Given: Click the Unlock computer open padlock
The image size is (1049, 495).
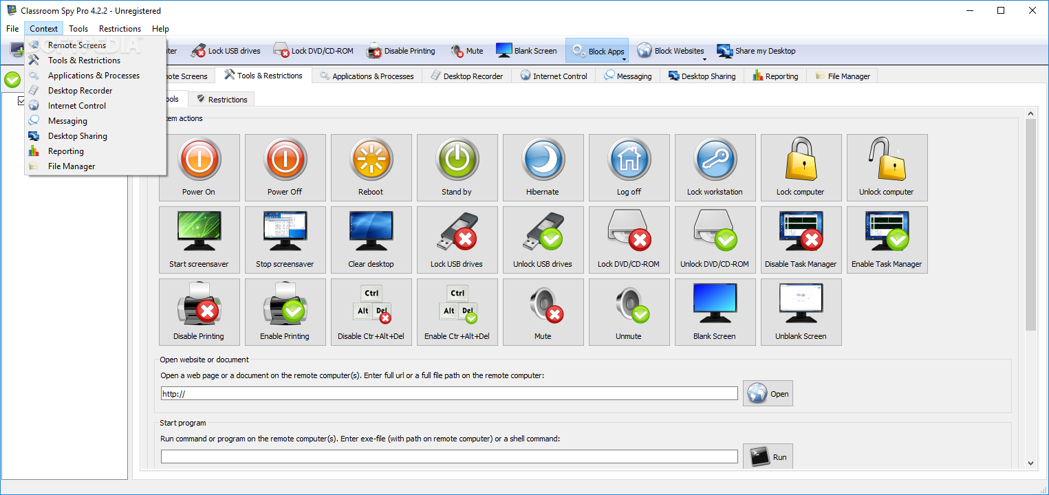Looking at the screenshot, I should pyautogui.click(x=887, y=167).
